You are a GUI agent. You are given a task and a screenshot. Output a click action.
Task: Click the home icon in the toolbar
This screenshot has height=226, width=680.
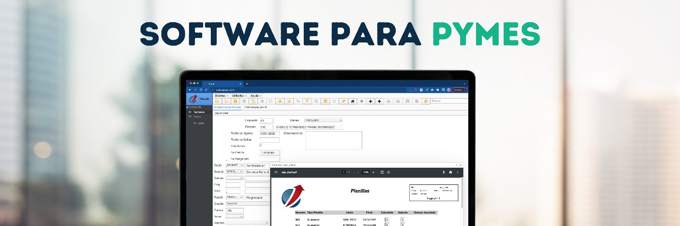tap(352, 101)
